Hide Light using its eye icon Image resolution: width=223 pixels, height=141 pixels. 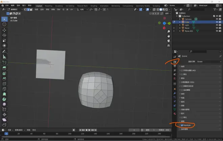217,25
